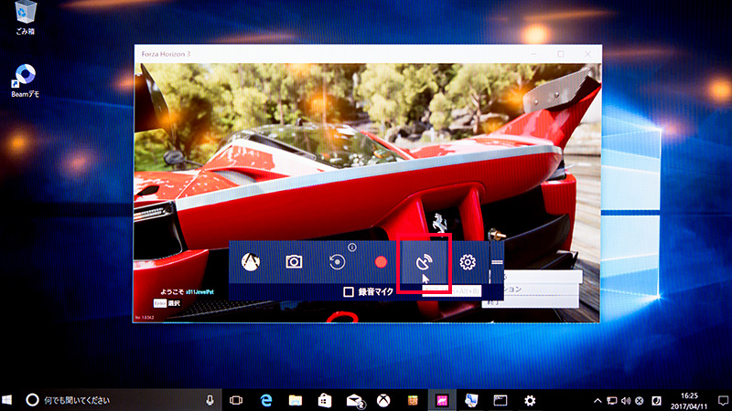Launch Microsoft Edge from the taskbar
732x411 pixels.
pos(266,400)
